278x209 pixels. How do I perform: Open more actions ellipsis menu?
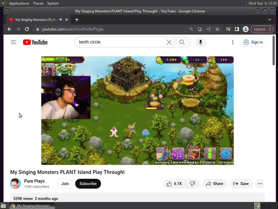260,184
